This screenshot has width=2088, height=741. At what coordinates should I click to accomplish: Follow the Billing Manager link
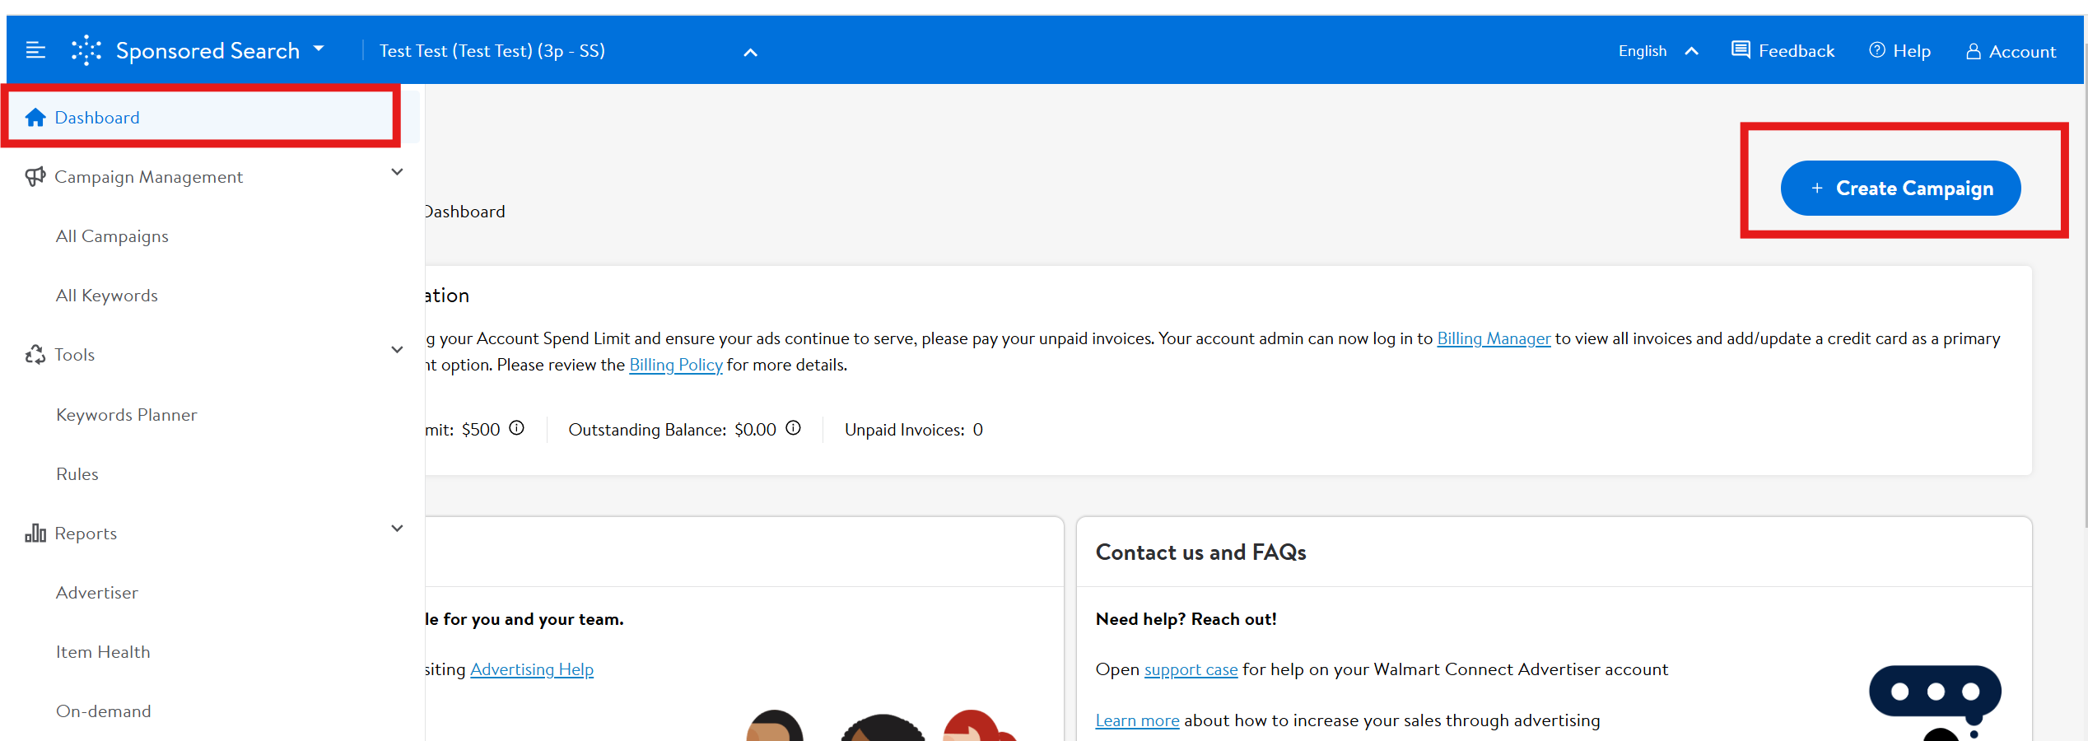click(1494, 338)
